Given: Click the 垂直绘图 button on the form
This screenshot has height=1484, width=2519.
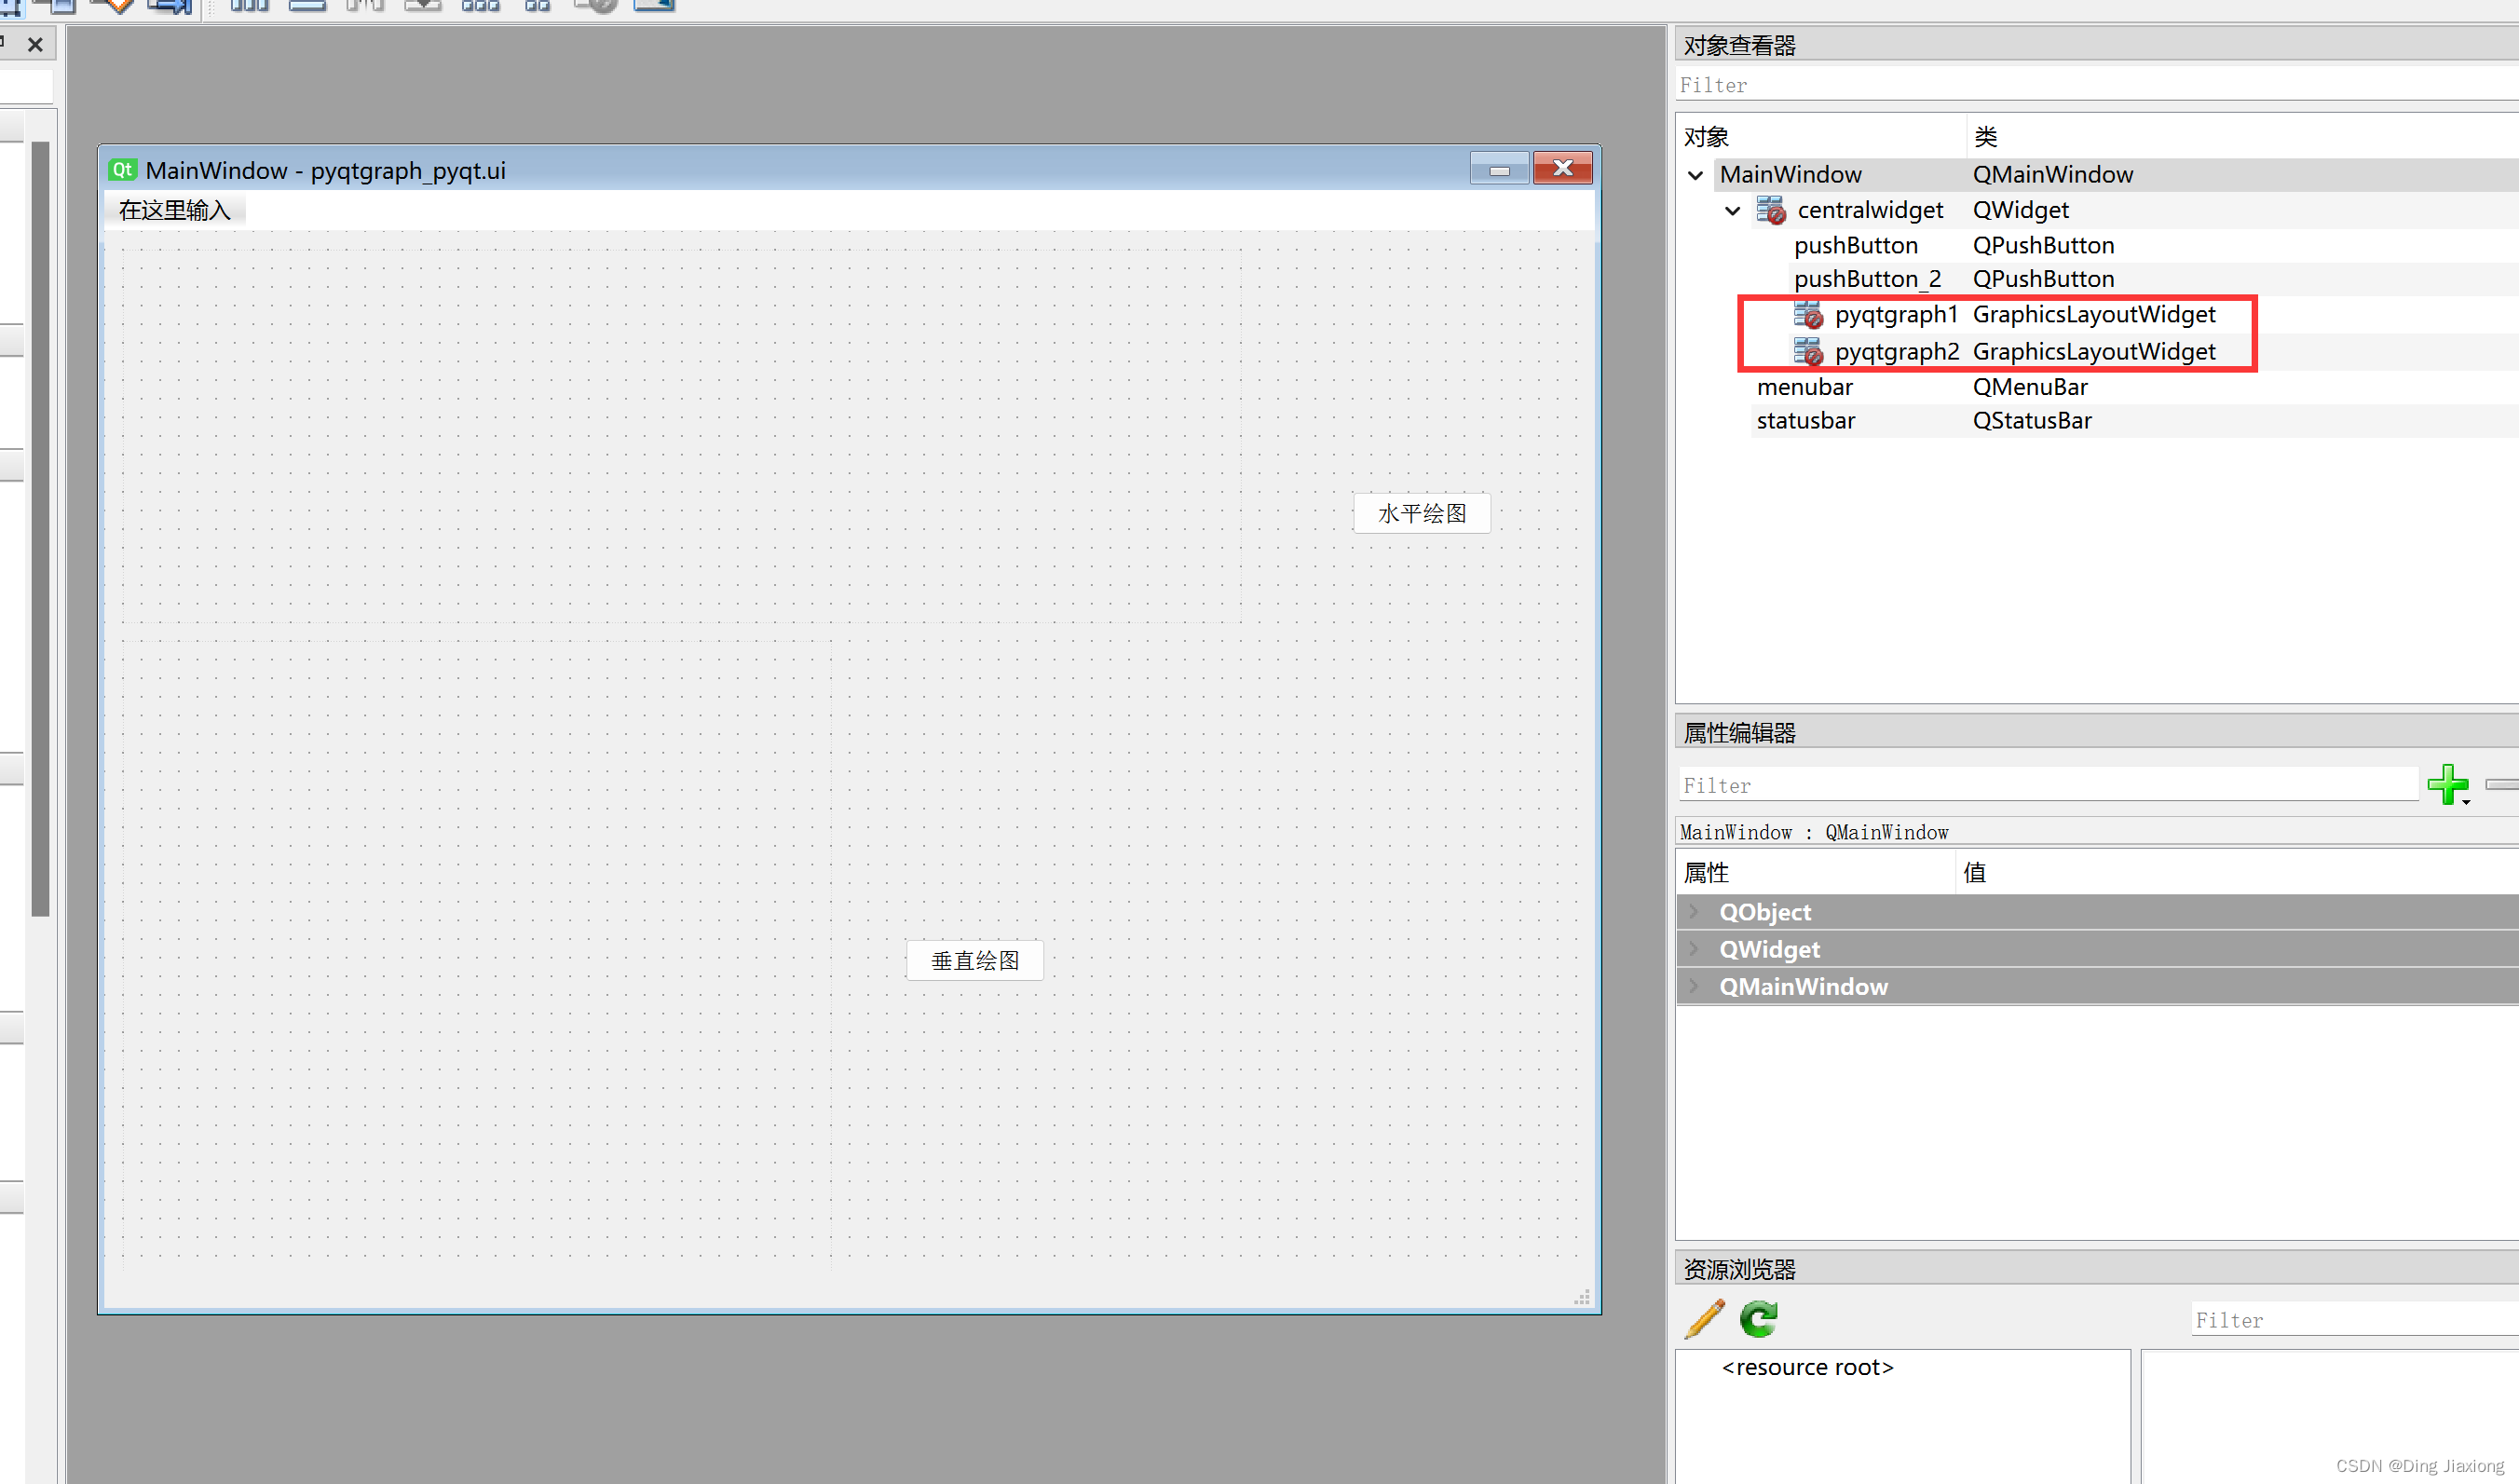Looking at the screenshot, I should [975, 960].
